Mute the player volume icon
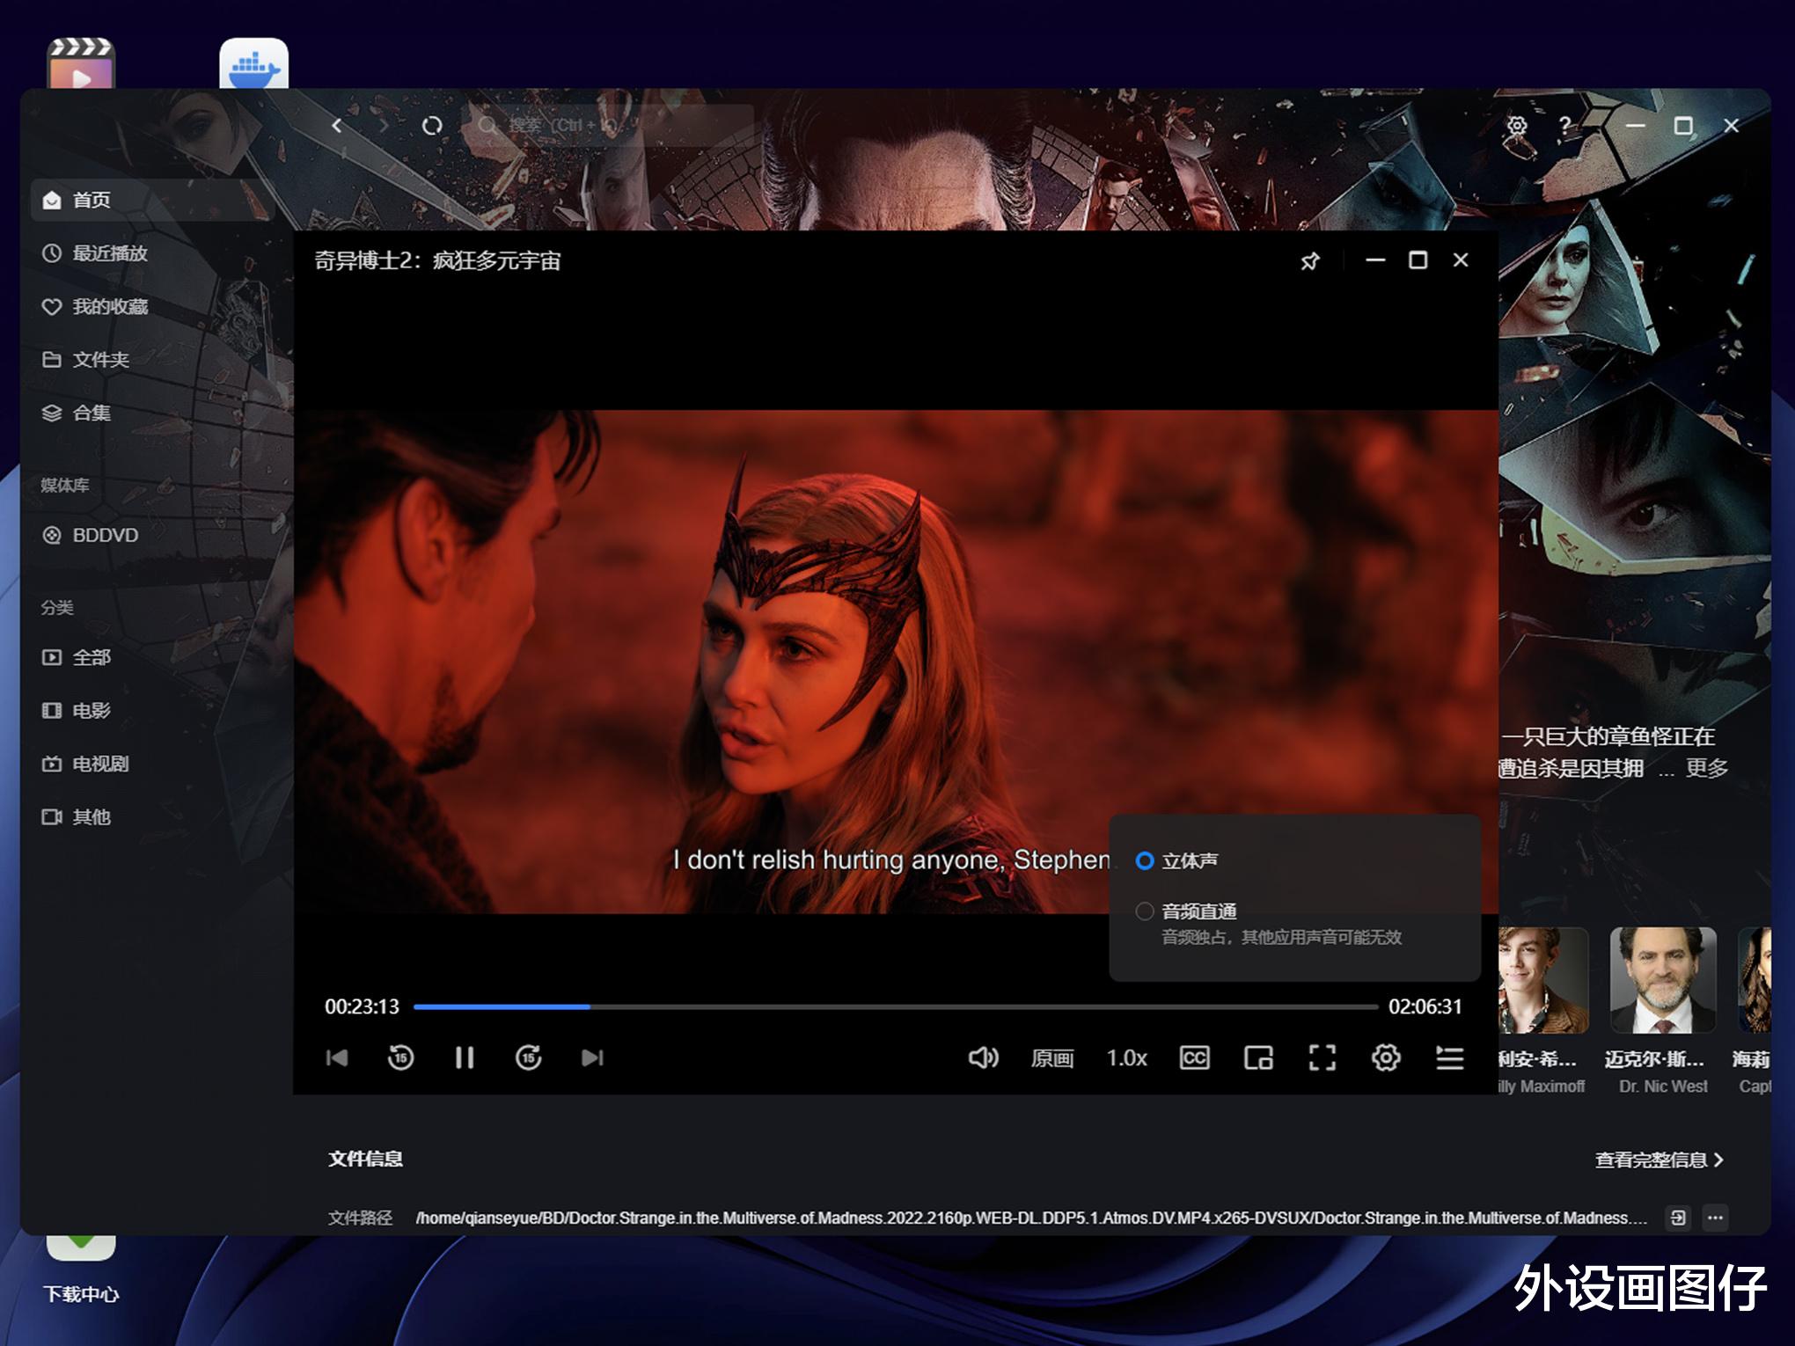Image resolution: width=1795 pixels, height=1346 pixels. [983, 1057]
